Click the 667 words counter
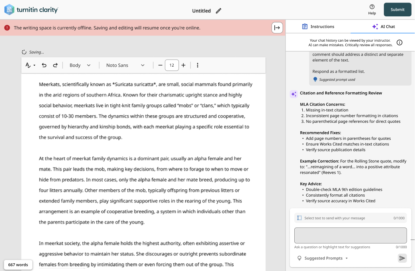415x271 pixels. click(18, 265)
